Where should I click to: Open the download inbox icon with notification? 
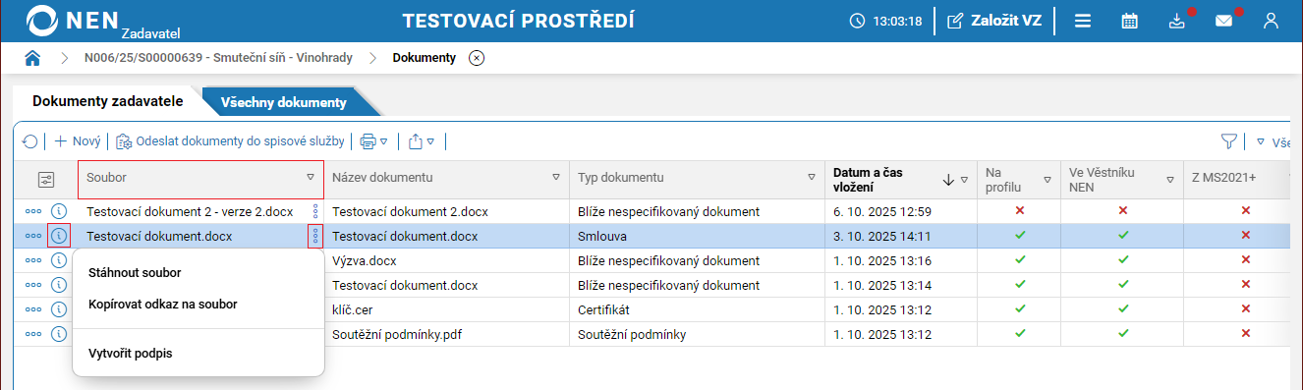click(1177, 21)
